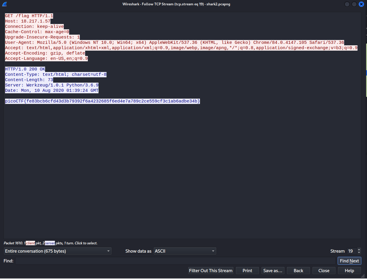Click the Accept-Encoding: gzip, deflate line
This screenshot has height=279, width=367.
45,53
